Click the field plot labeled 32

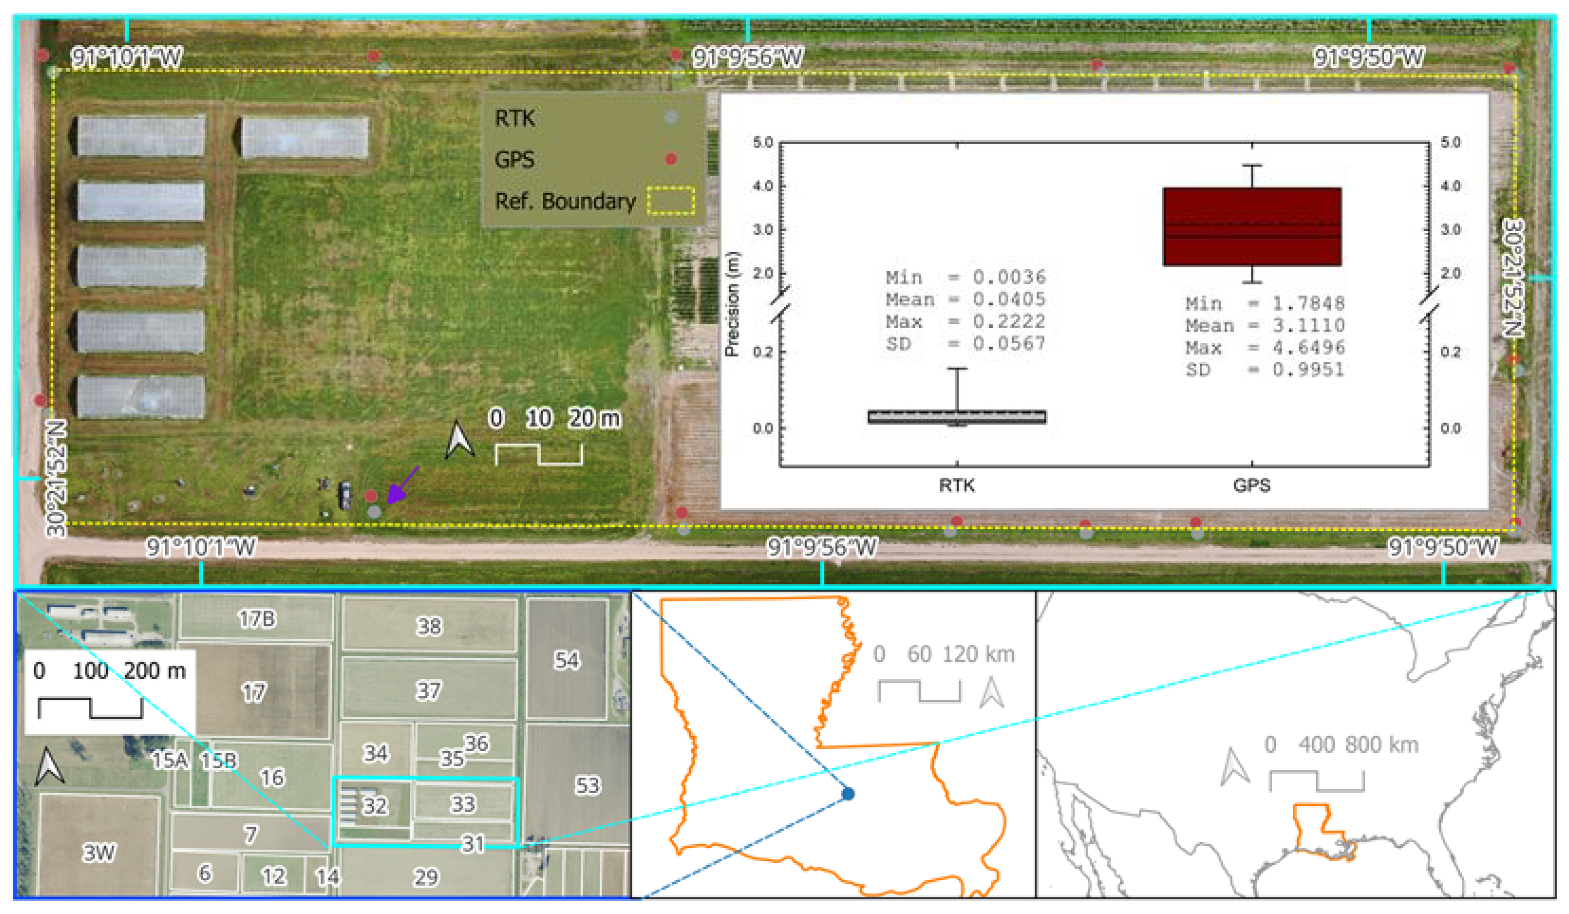click(x=375, y=806)
